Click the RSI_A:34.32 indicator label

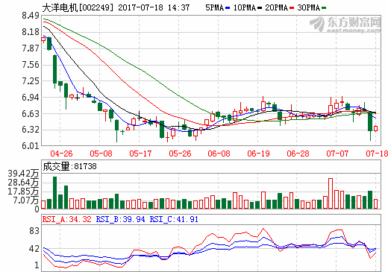coord(67,219)
